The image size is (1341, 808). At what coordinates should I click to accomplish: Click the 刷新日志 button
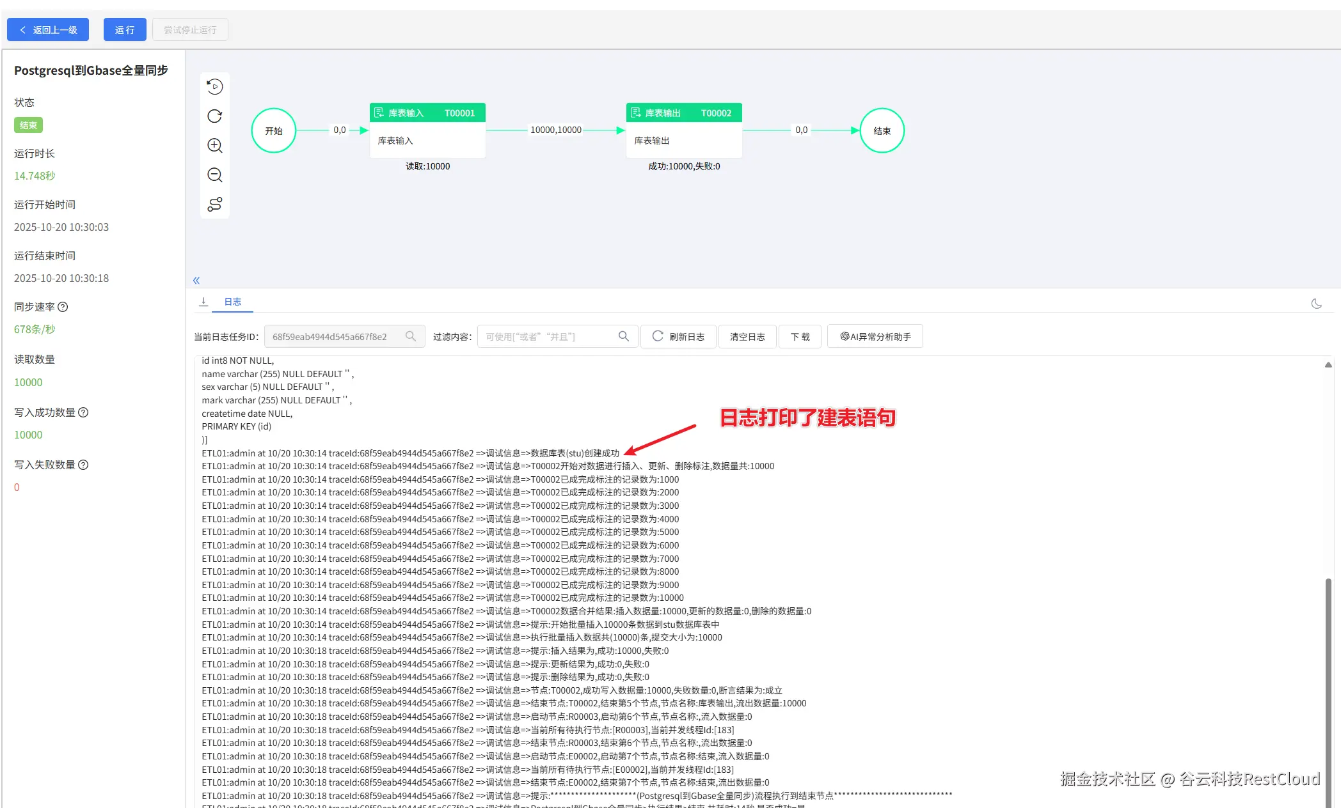pos(678,336)
